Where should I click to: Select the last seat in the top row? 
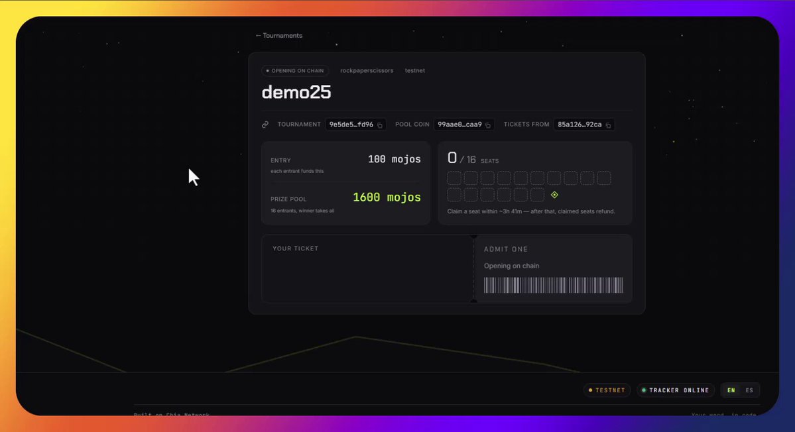[x=604, y=178]
